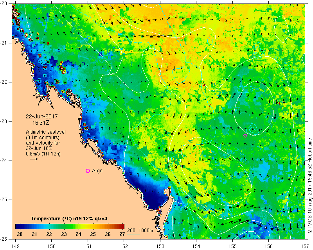Click the longitude axis label '151'
The width and height of the screenshot is (313, 250).
pos(88,246)
